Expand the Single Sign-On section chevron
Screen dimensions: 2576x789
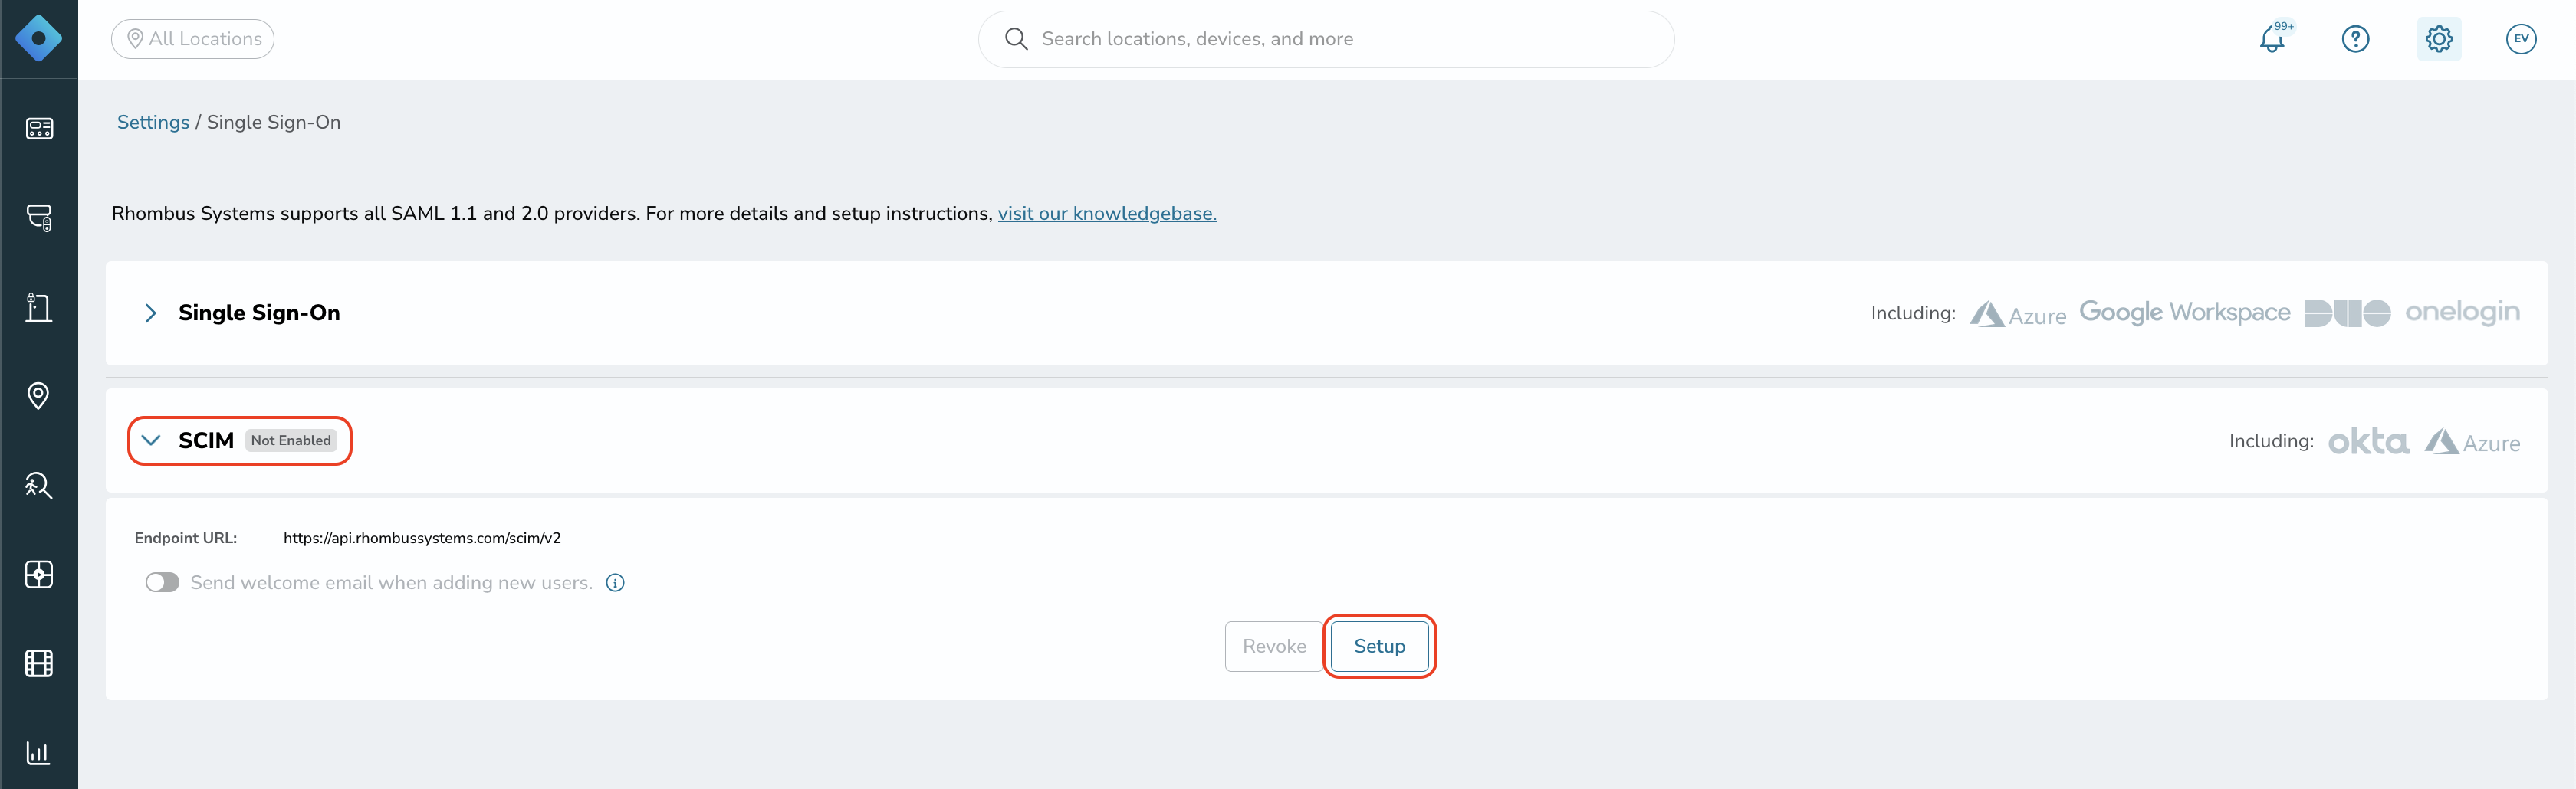click(150, 313)
